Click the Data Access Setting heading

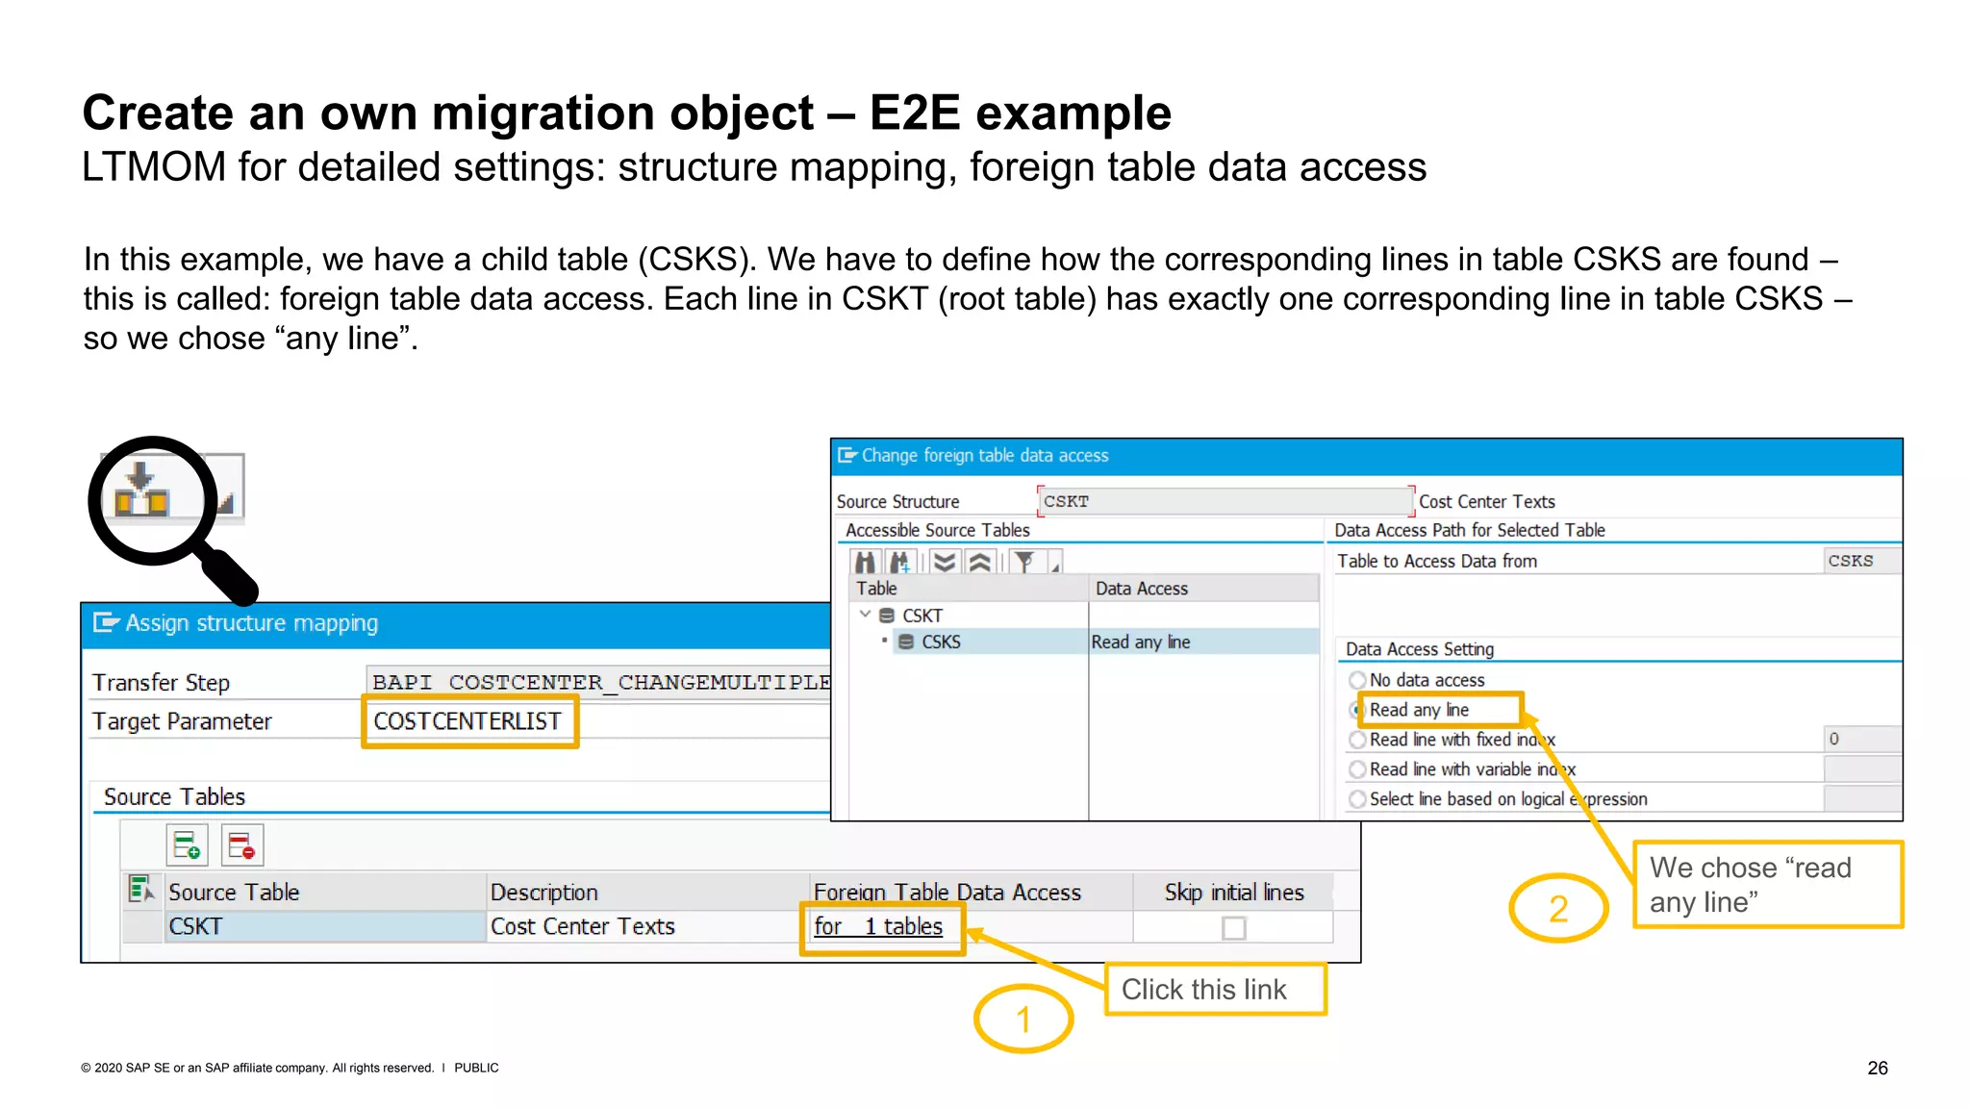[x=1420, y=649]
